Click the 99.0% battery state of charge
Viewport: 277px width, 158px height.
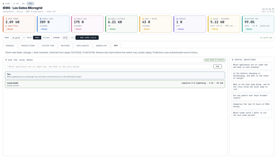pyautogui.click(x=250, y=22)
